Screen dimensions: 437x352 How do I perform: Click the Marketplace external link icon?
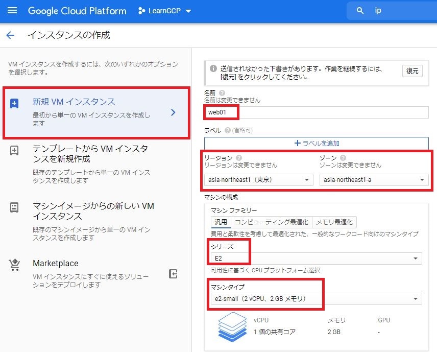pos(173,274)
